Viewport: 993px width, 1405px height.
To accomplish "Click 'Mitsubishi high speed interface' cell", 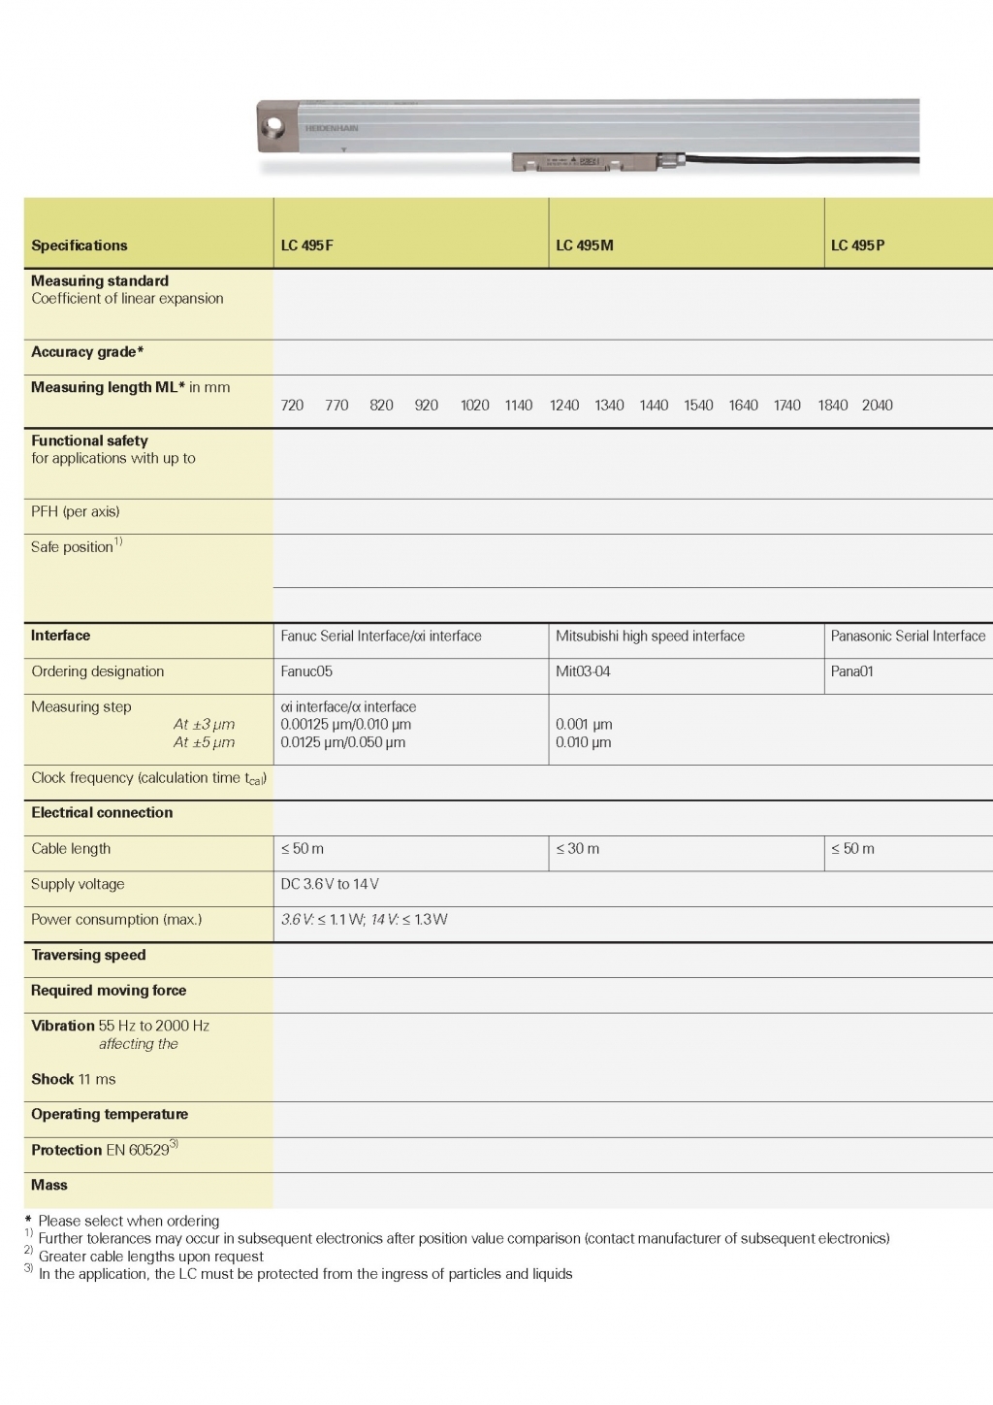I will (650, 637).
